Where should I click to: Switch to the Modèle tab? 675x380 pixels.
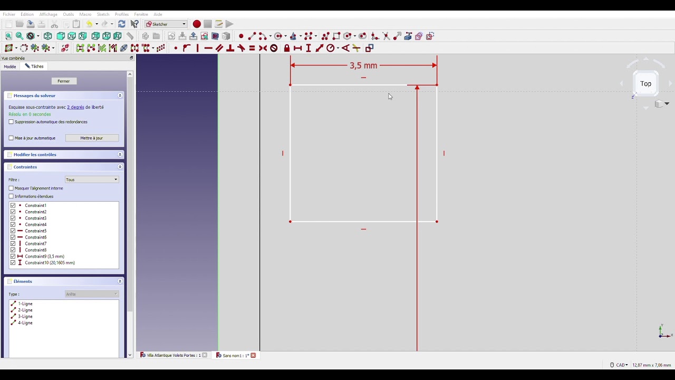[x=10, y=66]
